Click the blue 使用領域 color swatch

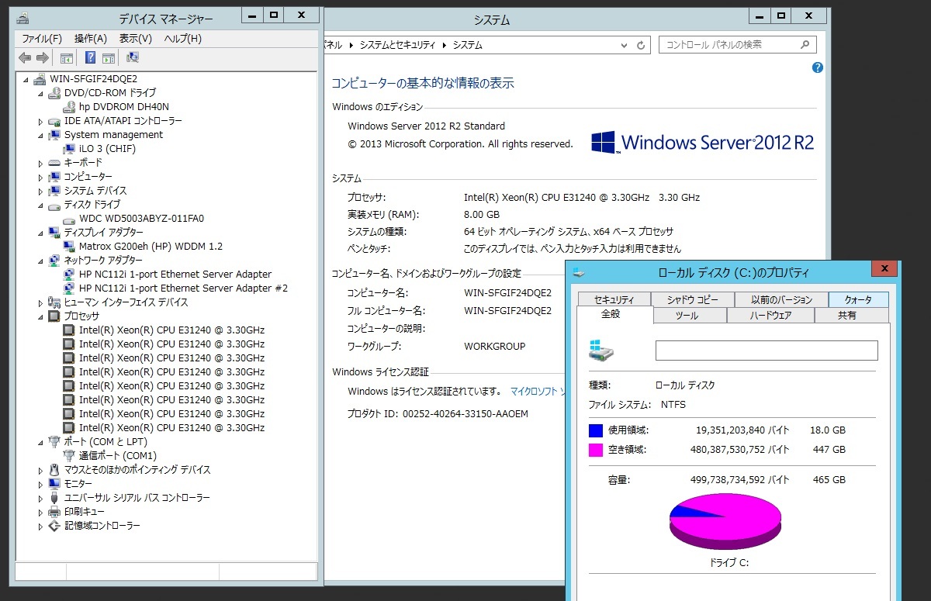(x=596, y=430)
